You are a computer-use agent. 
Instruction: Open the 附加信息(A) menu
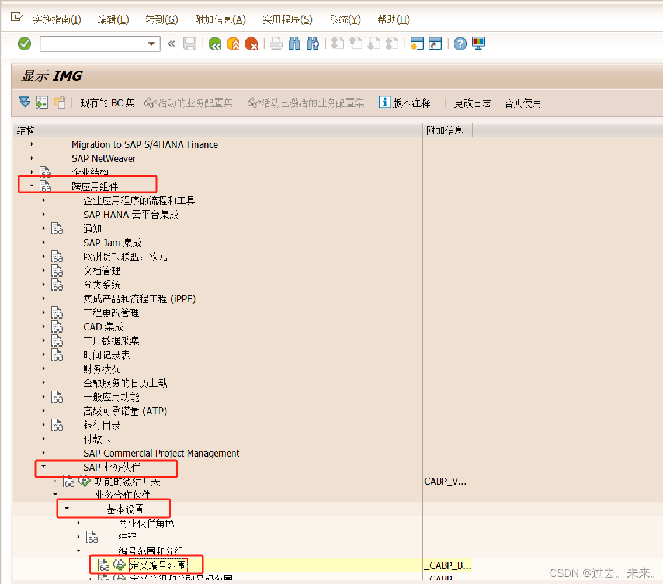220,19
